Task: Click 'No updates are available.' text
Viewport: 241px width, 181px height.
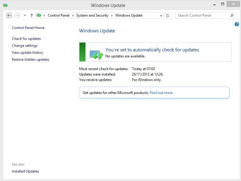Action: click(125, 56)
